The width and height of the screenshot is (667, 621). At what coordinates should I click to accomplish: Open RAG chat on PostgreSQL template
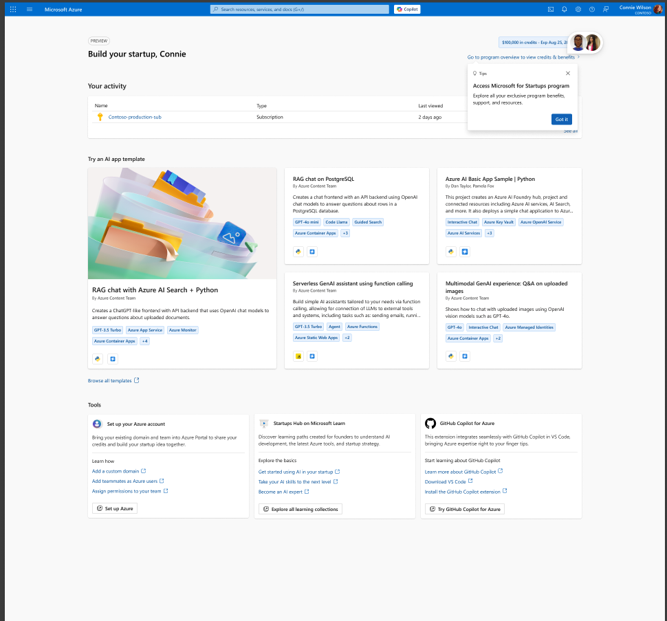pyautogui.click(x=323, y=179)
